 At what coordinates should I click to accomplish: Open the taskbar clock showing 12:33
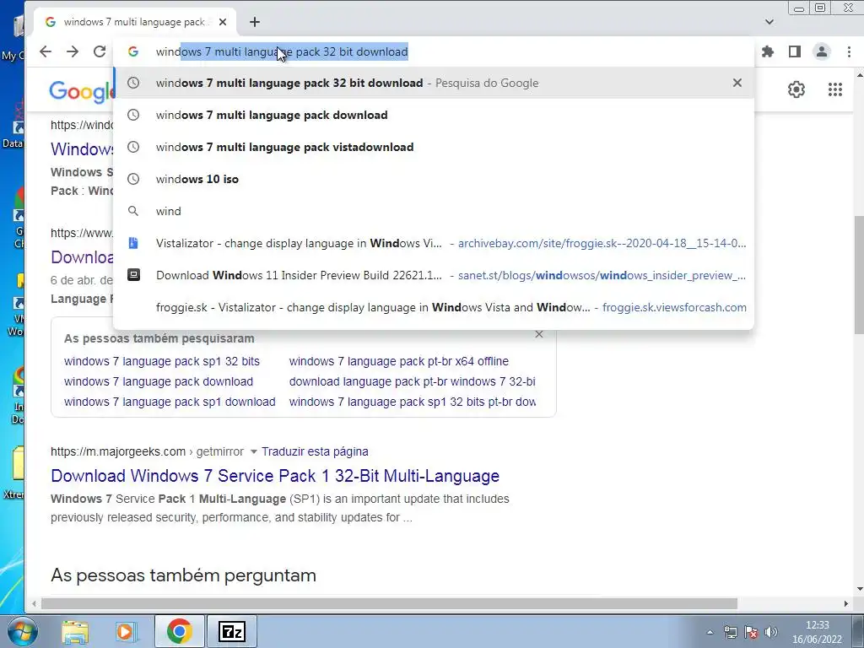click(x=817, y=632)
